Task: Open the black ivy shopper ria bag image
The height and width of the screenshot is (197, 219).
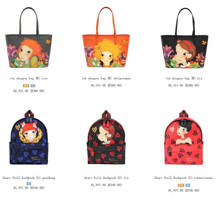Action: 184,38
